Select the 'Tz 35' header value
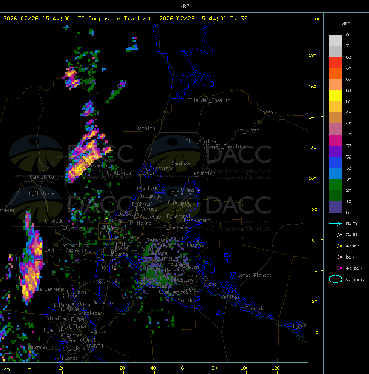Viewport: 369px width, 374px height. point(239,19)
